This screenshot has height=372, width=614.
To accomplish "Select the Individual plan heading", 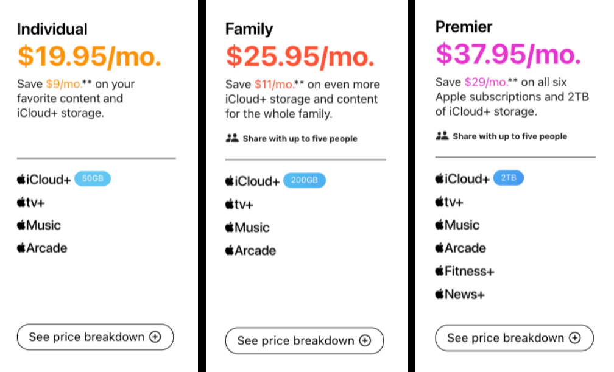I will point(52,29).
